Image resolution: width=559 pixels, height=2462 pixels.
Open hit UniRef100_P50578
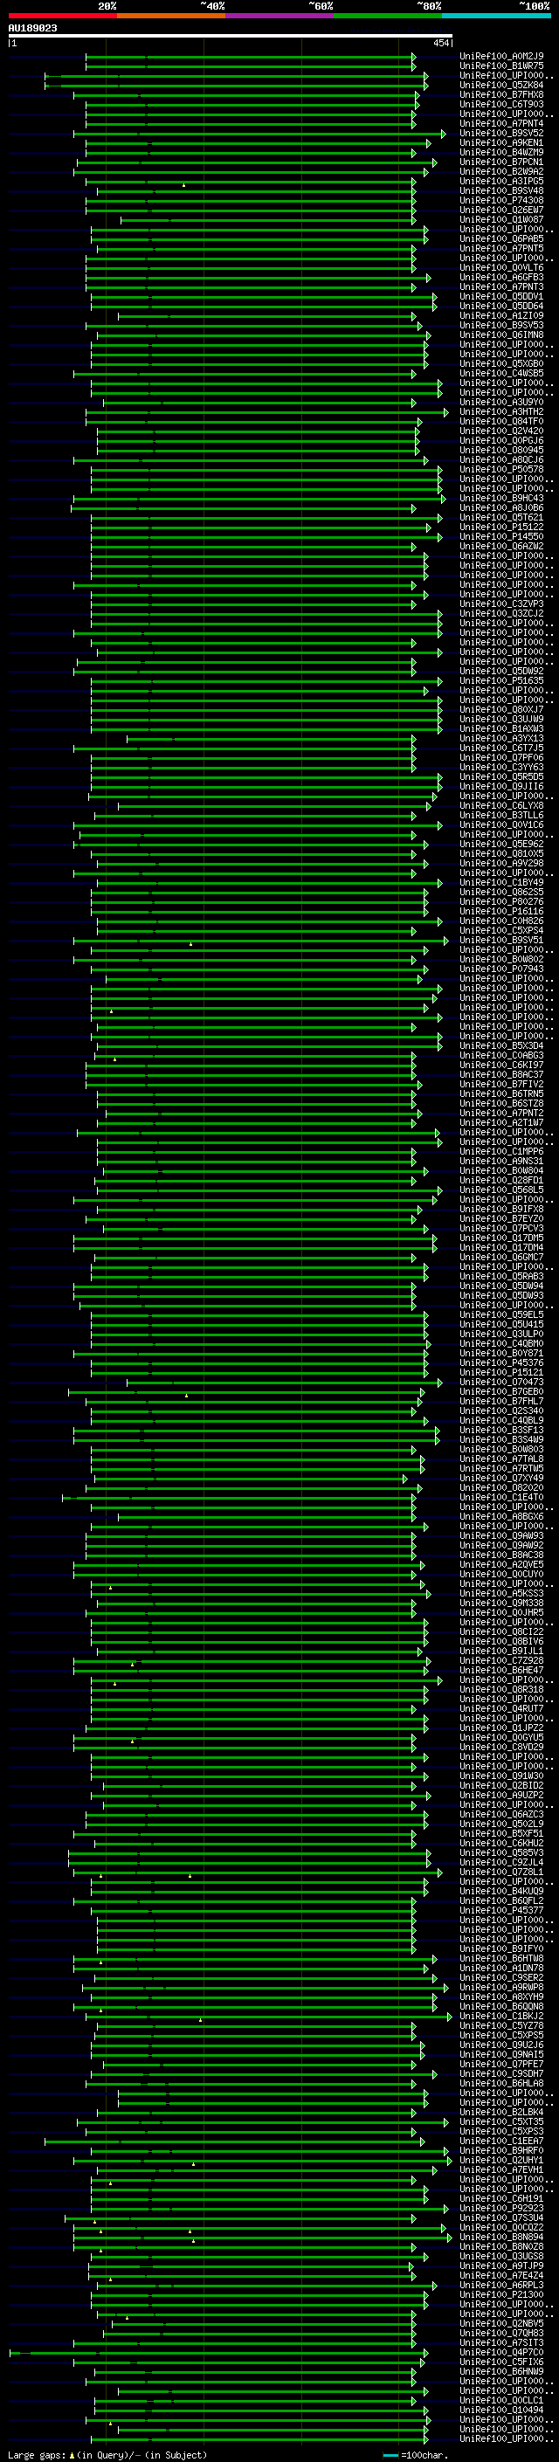[x=501, y=469]
